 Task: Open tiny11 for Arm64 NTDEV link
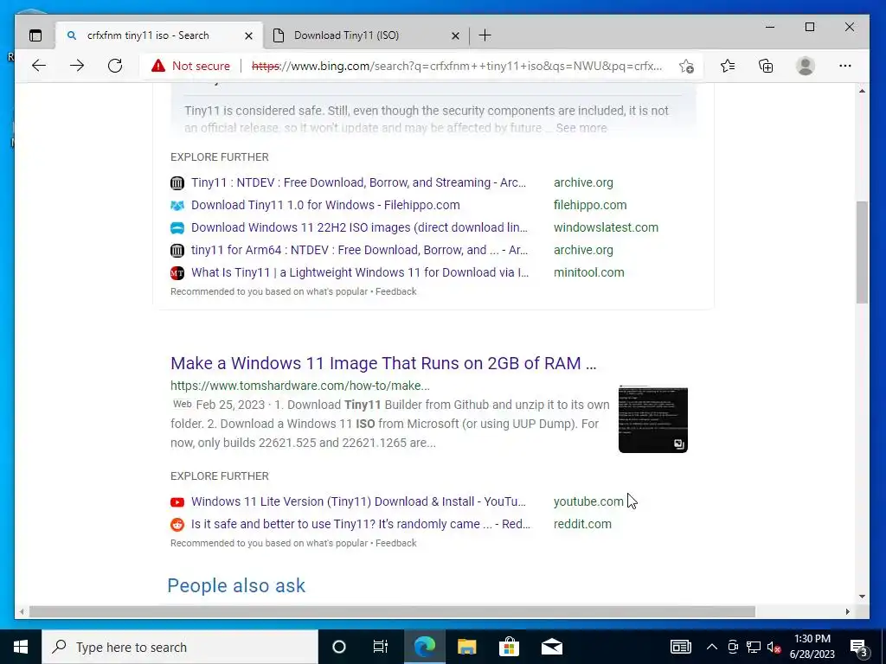click(x=359, y=250)
